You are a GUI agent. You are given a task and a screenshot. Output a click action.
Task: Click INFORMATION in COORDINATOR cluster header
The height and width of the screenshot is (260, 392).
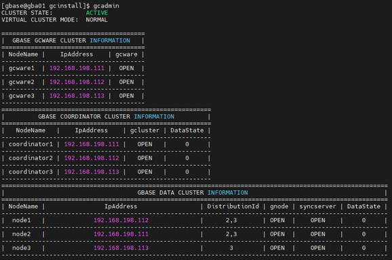coord(154,117)
